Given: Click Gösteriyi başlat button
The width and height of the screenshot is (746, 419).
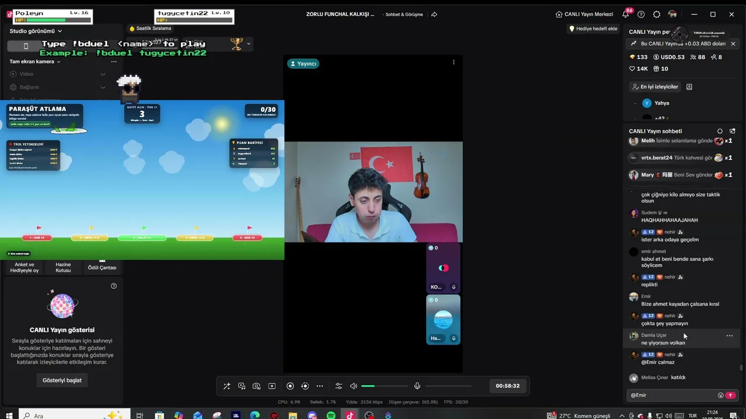Looking at the screenshot, I should click(62, 380).
